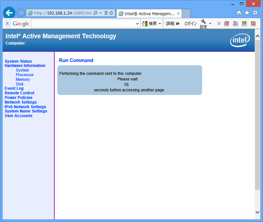
Task: Open Favorites star icon
Action: (x=247, y=13)
